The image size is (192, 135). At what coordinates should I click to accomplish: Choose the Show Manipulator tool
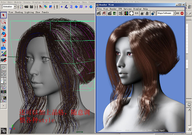[x=3, y=54]
